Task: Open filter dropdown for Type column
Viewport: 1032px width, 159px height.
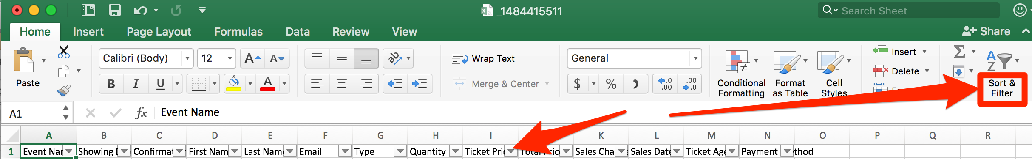Action: click(x=400, y=151)
